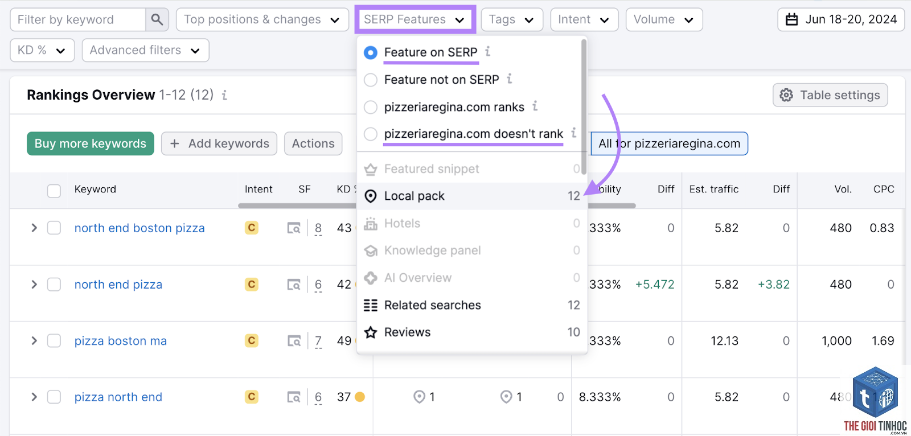This screenshot has width=911, height=436.
Task: Select Feature not on SERP radio option
Action: pyautogui.click(x=371, y=80)
